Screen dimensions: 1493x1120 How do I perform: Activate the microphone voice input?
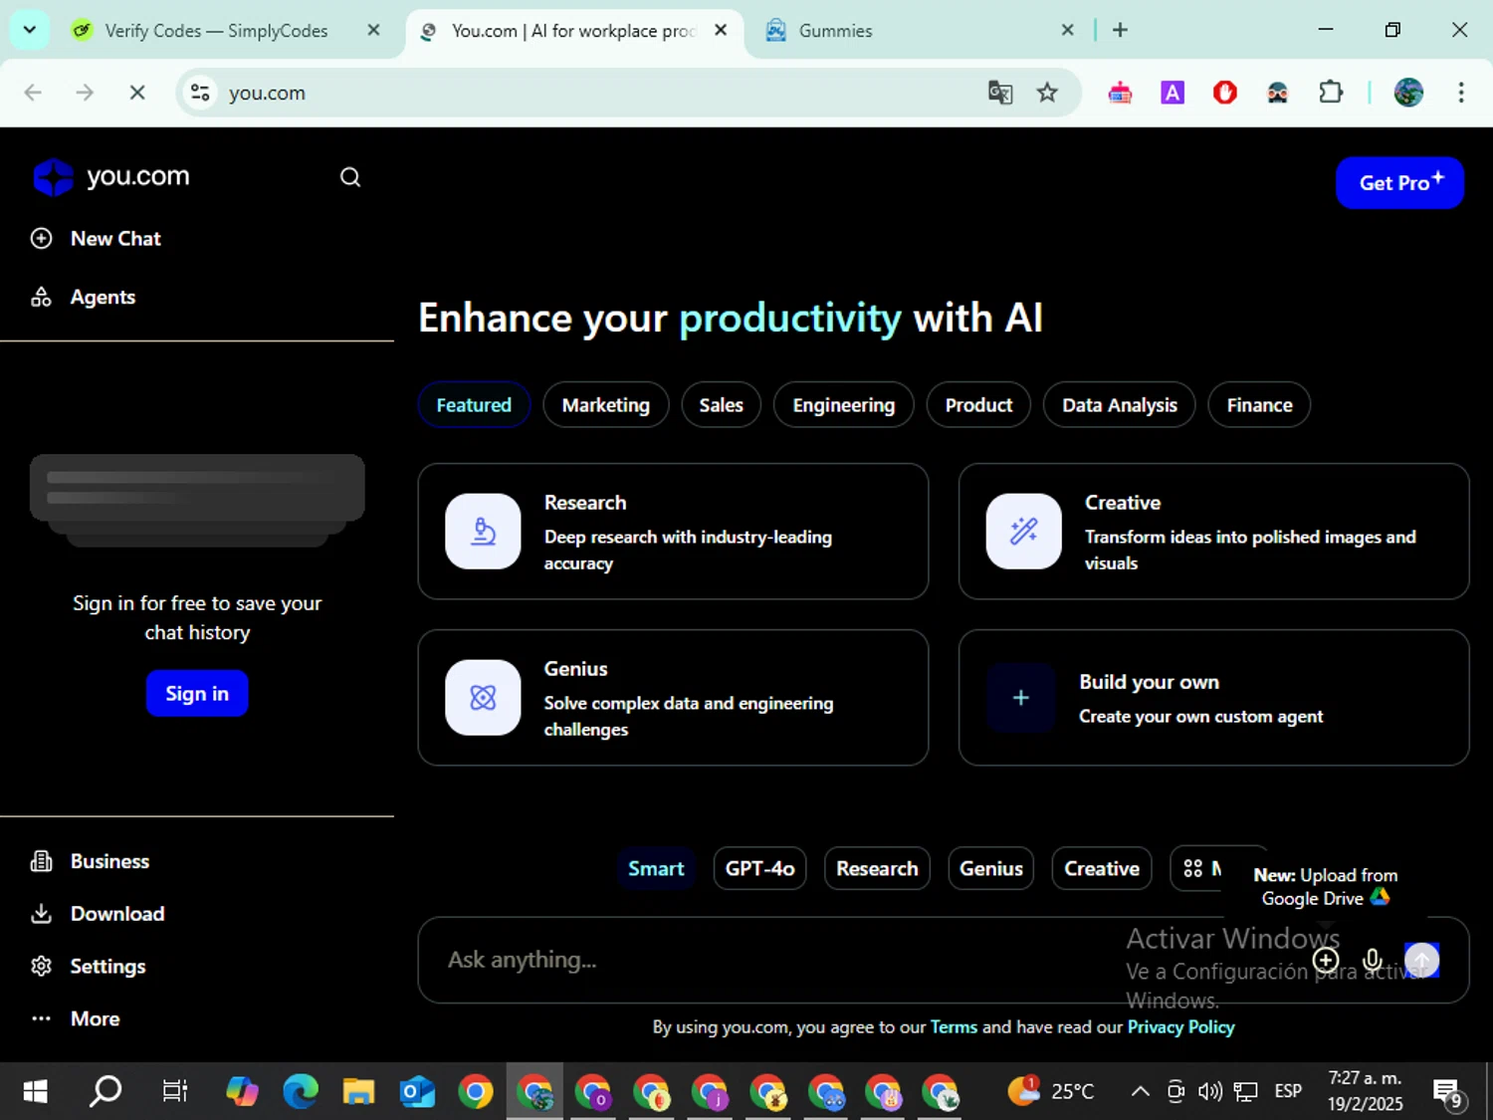click(x=1373, y=960)
